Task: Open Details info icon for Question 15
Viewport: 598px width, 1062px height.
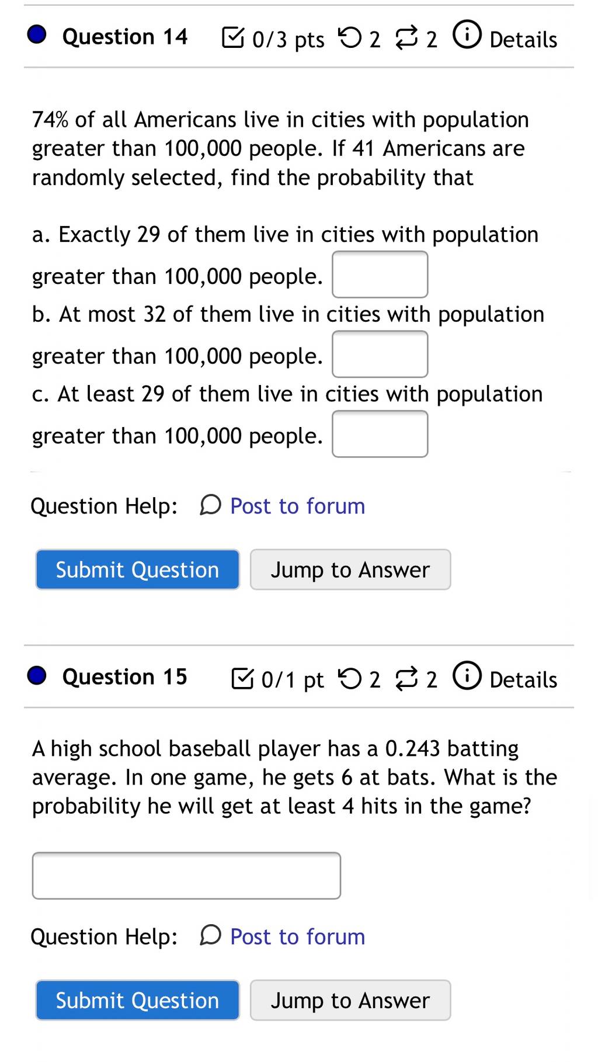Action: 467,675
